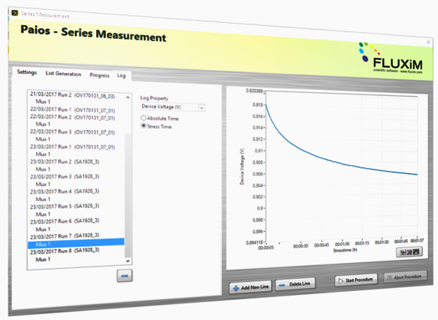Select the Absolute Time radio button
Image resolution: width=438 pixels, height=320 pixels.
pos(143,118)
